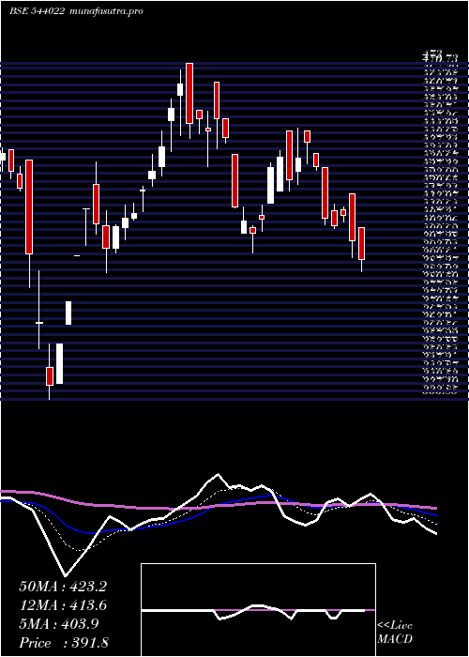Click the last red candle on far right
This screenshot has height=657, width=469.
pyautogui.click(x=361, y=243)
